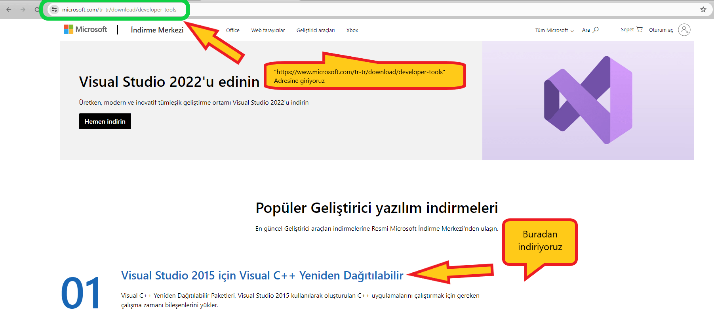Bookmark this page with the star icon
Viewport: 714px width, 327px height.
tap(703, 10)
